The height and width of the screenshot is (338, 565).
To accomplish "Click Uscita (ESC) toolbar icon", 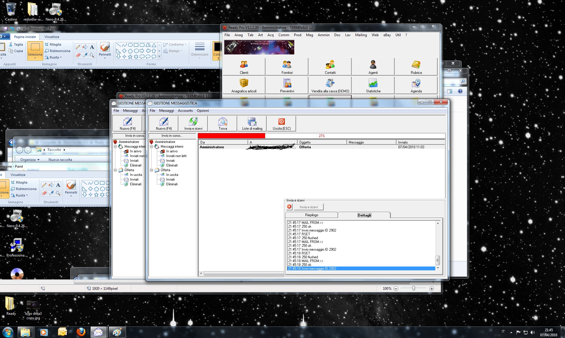I will [x=282, y=124].
